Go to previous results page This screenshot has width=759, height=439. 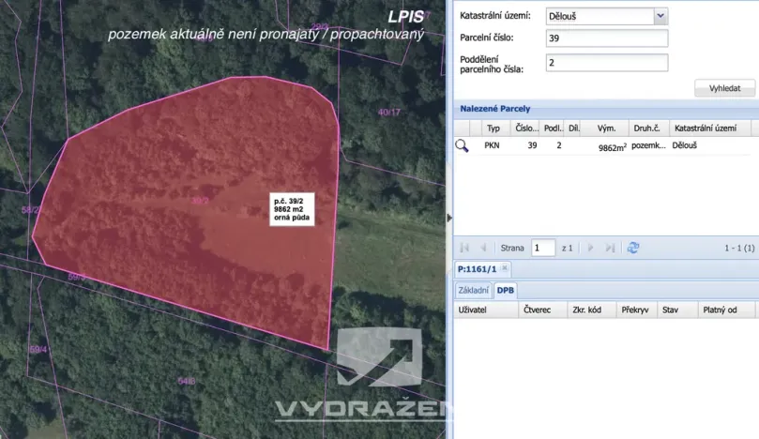482,248
